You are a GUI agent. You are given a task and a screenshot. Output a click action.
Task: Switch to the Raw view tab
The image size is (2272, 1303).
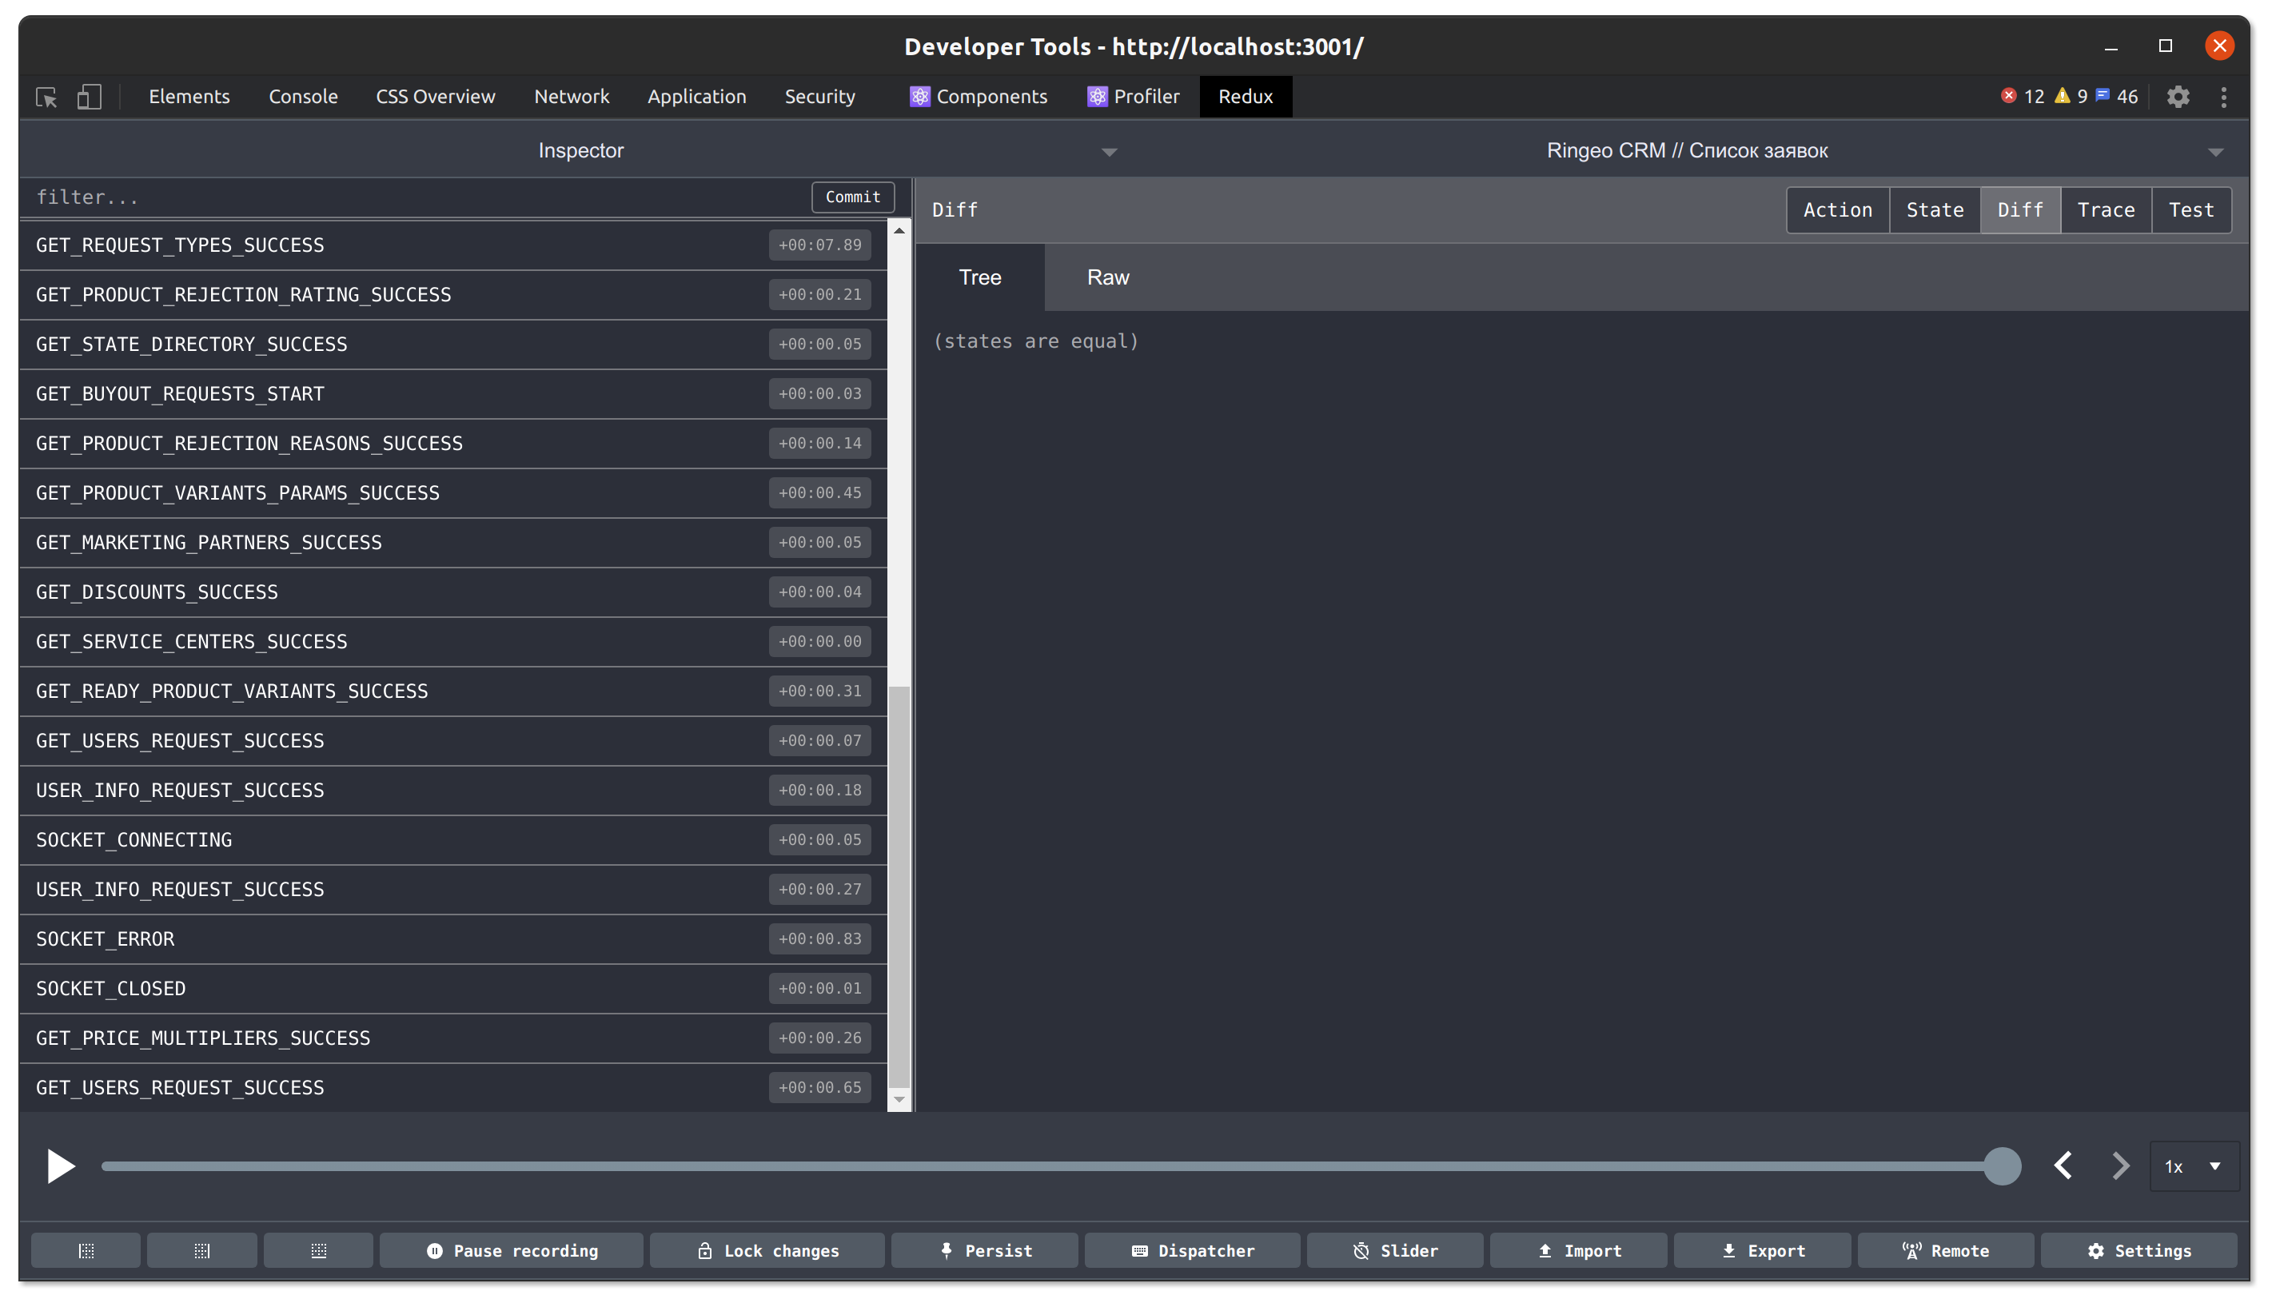pos(1107,277)
